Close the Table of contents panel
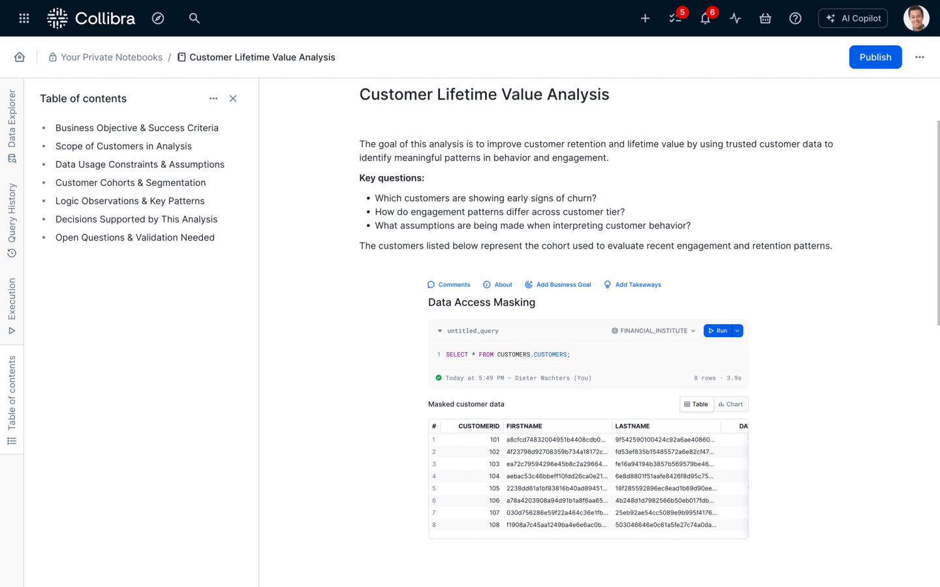 pyautogui.click(x=233, y=98)
